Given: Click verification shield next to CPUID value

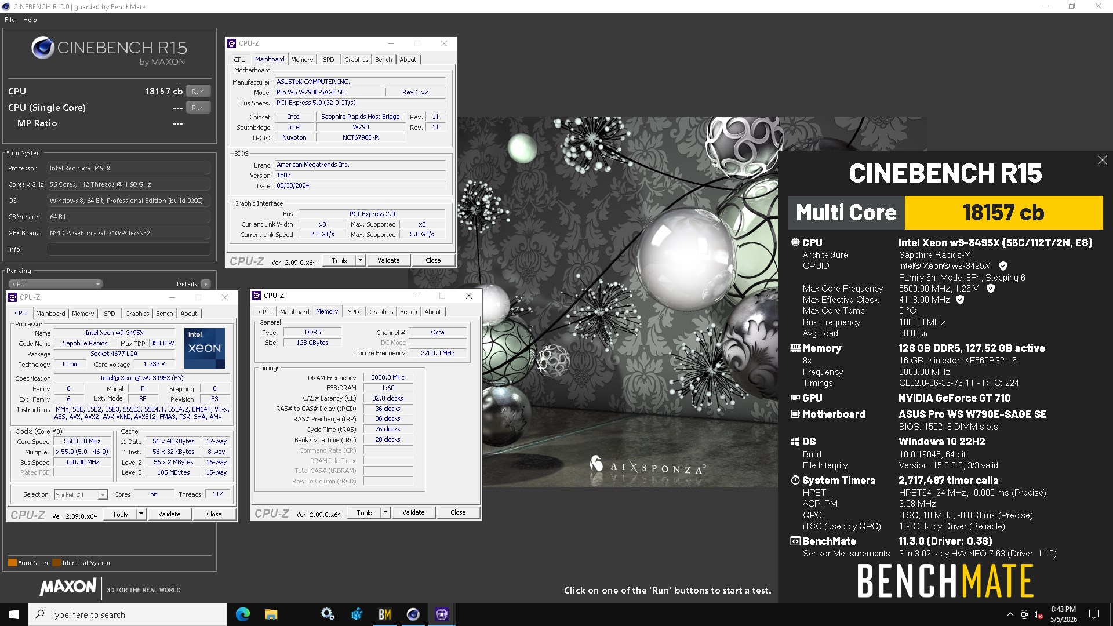Looking at the screenshot, I should point(1003,266).
